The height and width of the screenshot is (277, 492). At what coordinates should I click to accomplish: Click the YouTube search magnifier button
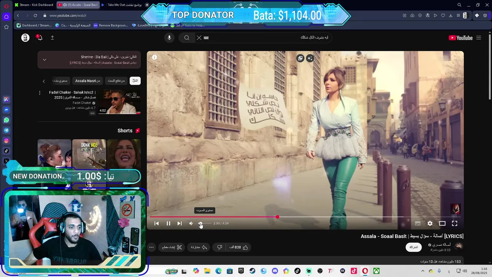(187, 38)
